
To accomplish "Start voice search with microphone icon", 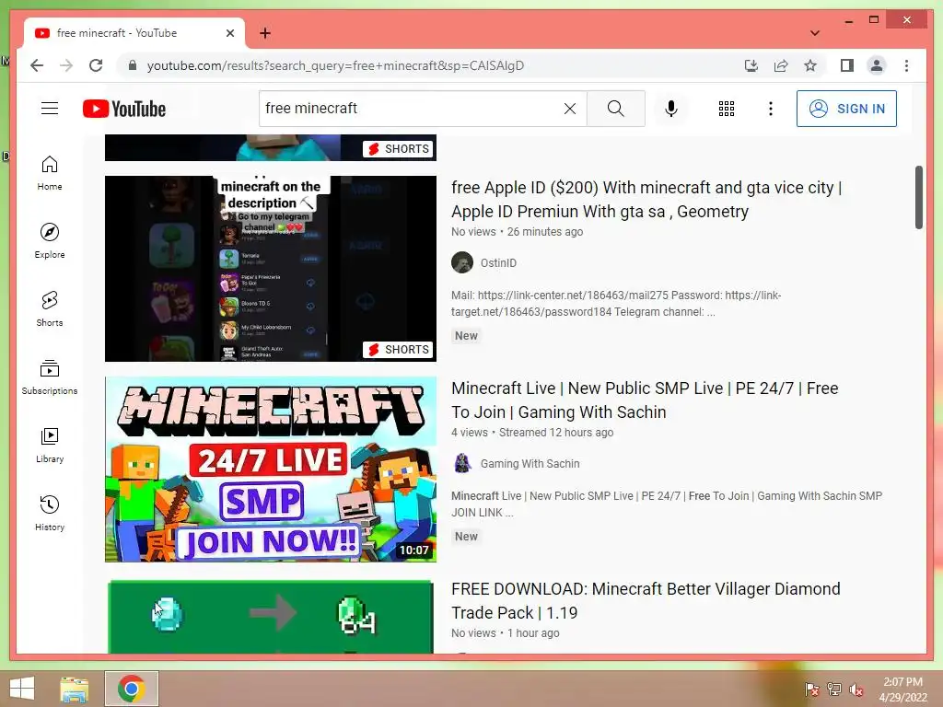I will coord(671,109).
